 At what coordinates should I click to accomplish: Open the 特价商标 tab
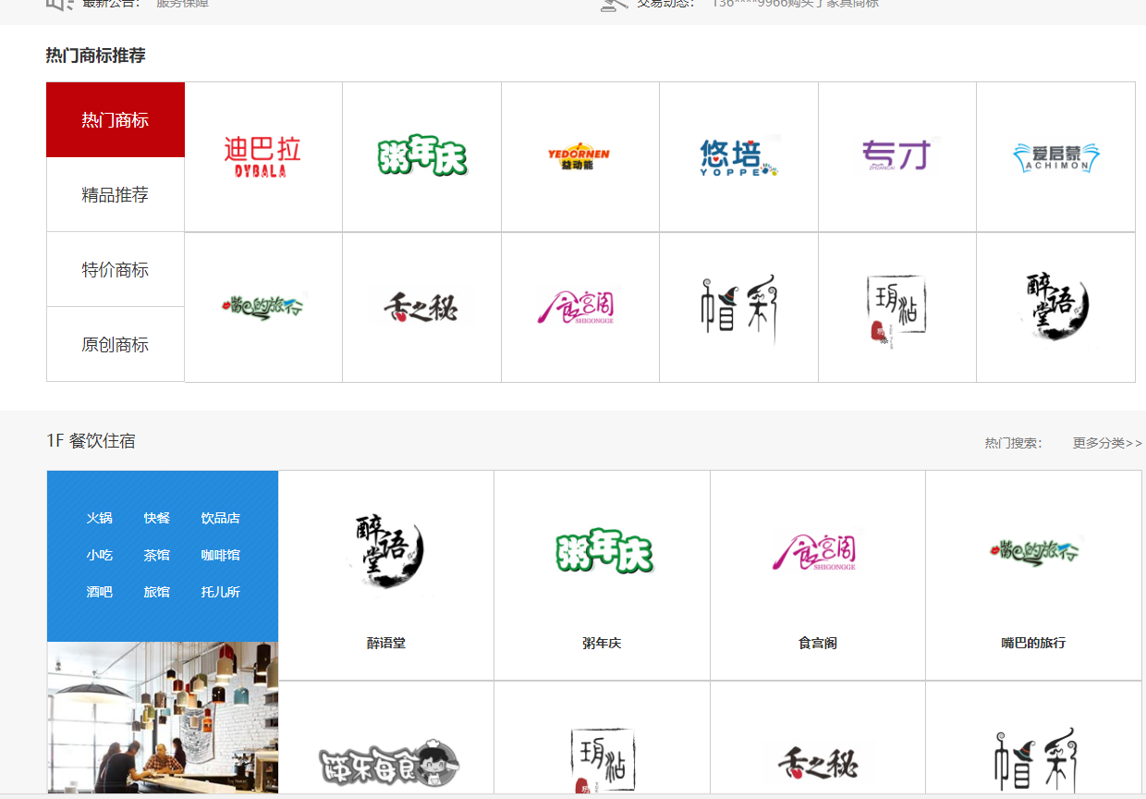click(x=116, y=270)
